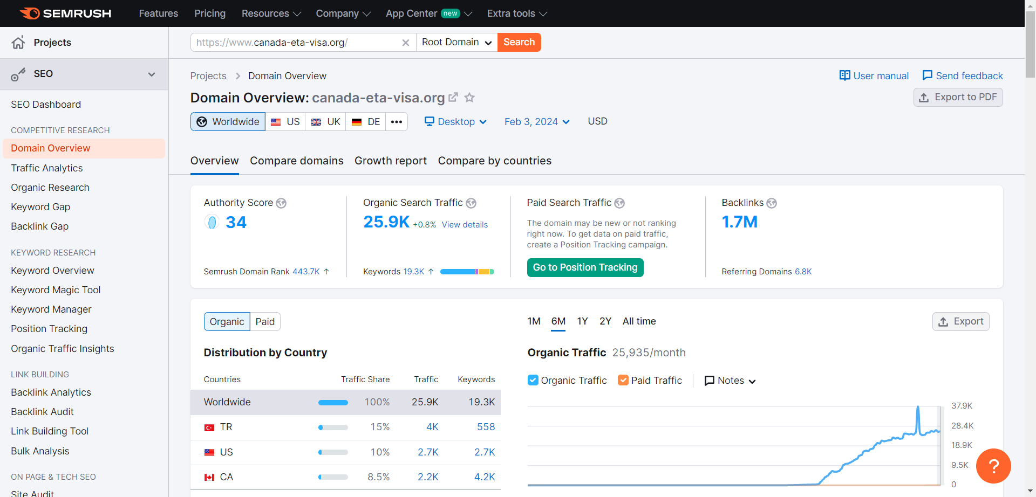The image size is (1036, 497).
Task: Click the Authority Score info icon
Action: tap(281, 203)
